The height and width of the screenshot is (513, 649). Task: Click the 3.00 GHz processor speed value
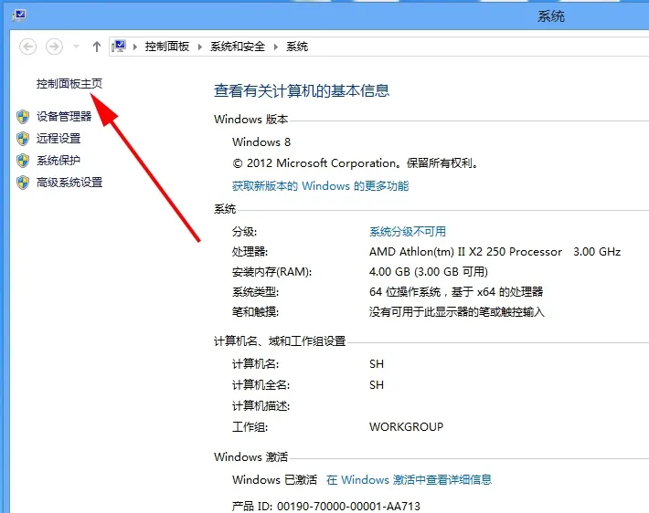(x=597, y=252)
